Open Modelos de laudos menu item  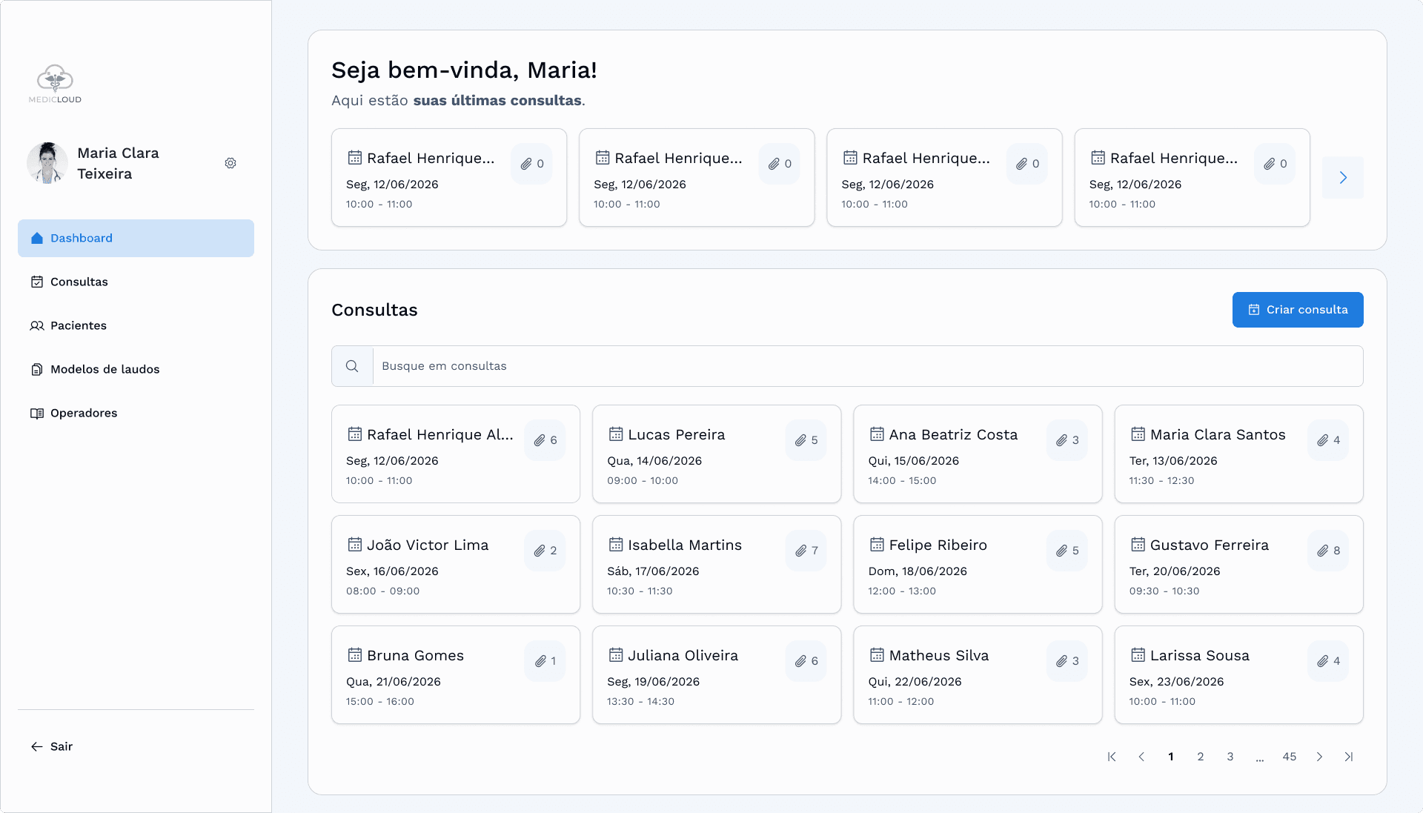pos(105,369)
